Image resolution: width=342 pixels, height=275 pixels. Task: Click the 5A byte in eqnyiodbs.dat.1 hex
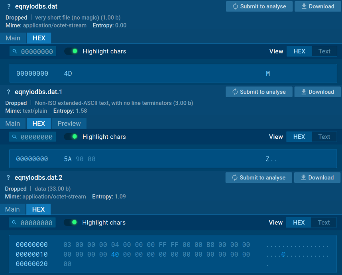(x=68, y=159)
